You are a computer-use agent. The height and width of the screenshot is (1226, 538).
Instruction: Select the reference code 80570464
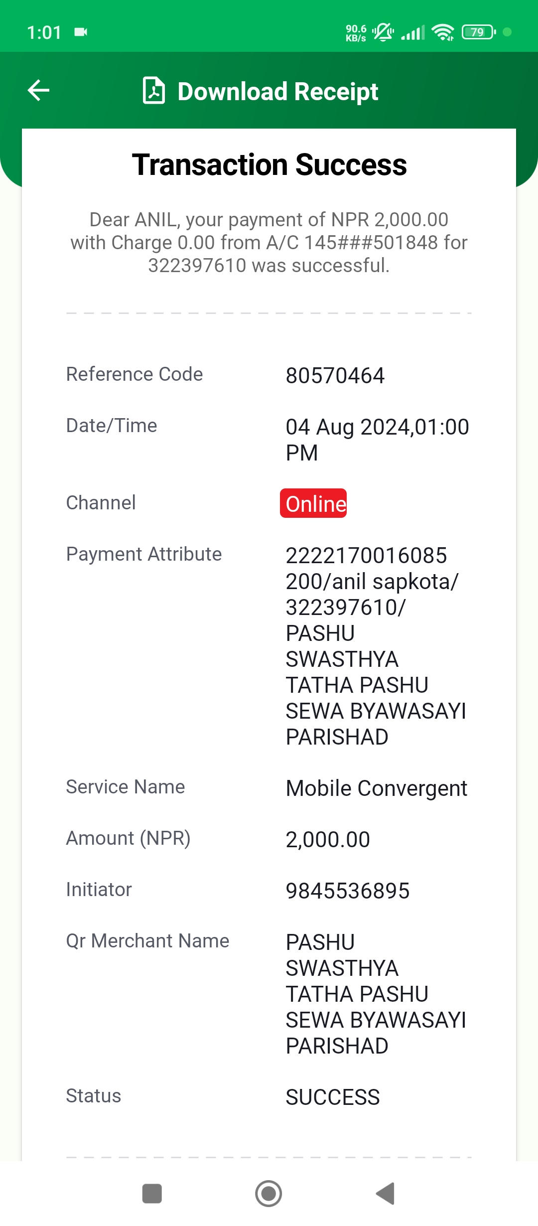(x=335, y=375)
